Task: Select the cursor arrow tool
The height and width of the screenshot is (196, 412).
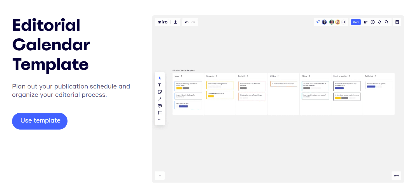Action: (160, 78)
